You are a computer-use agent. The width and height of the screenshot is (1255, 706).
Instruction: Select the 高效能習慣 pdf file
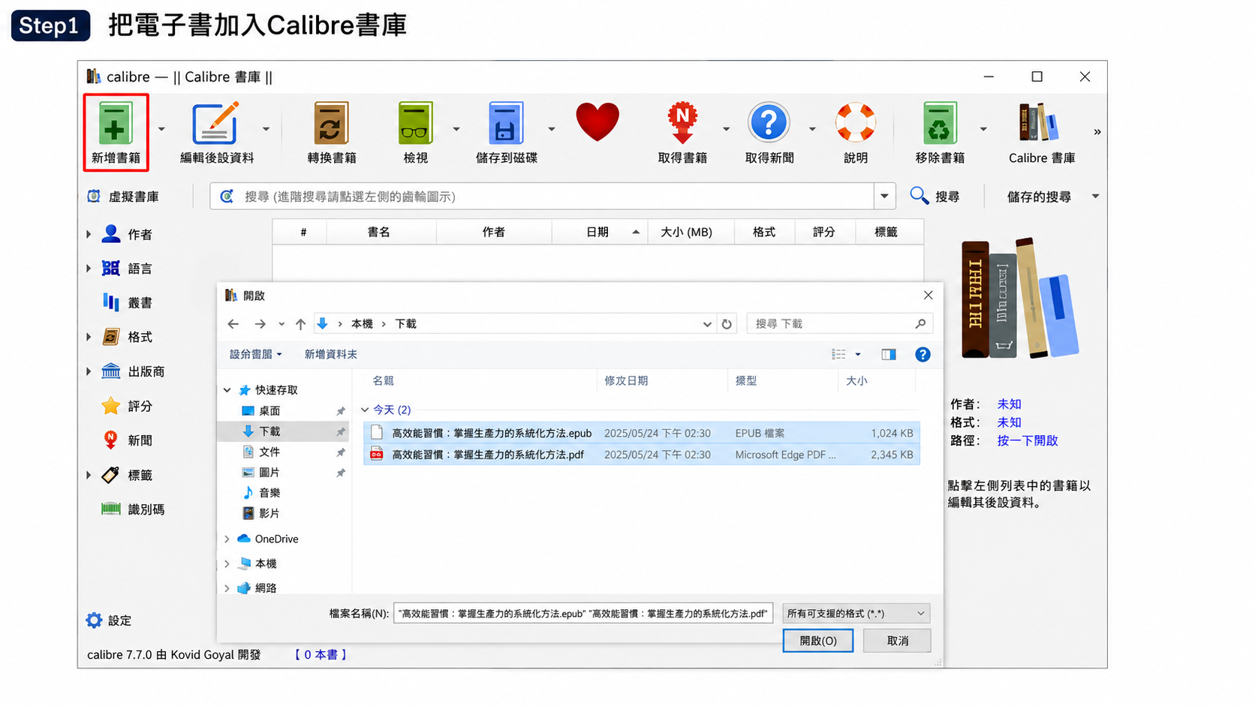[642, 455]
